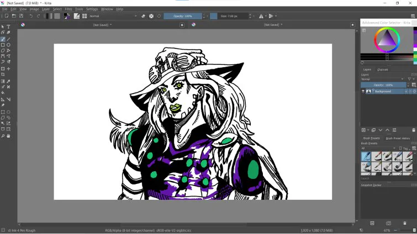Viewport: 417px width, 234px height.
Task: Click the toolbar brush Opacity slider
Action: (182, 16)
